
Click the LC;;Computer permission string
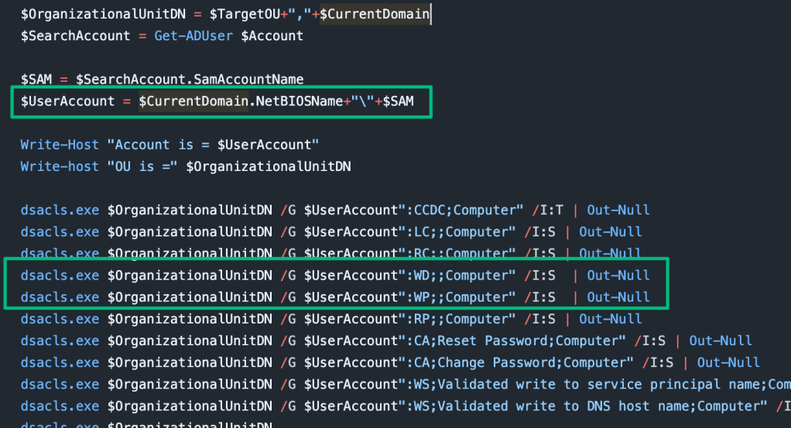(x=461, y=231)
